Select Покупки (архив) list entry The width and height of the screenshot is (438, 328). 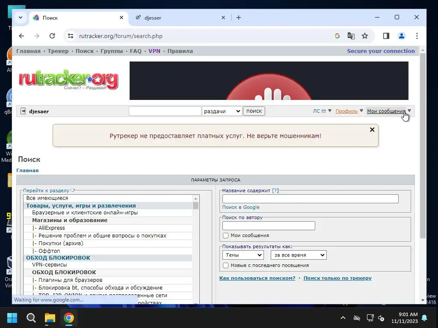point(108,243)
